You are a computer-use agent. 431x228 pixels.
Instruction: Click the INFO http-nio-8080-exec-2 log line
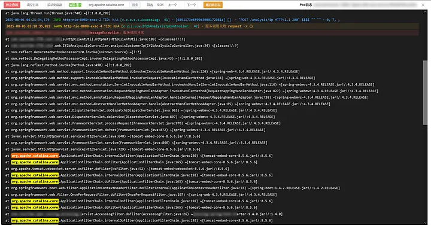pos(172,20)
